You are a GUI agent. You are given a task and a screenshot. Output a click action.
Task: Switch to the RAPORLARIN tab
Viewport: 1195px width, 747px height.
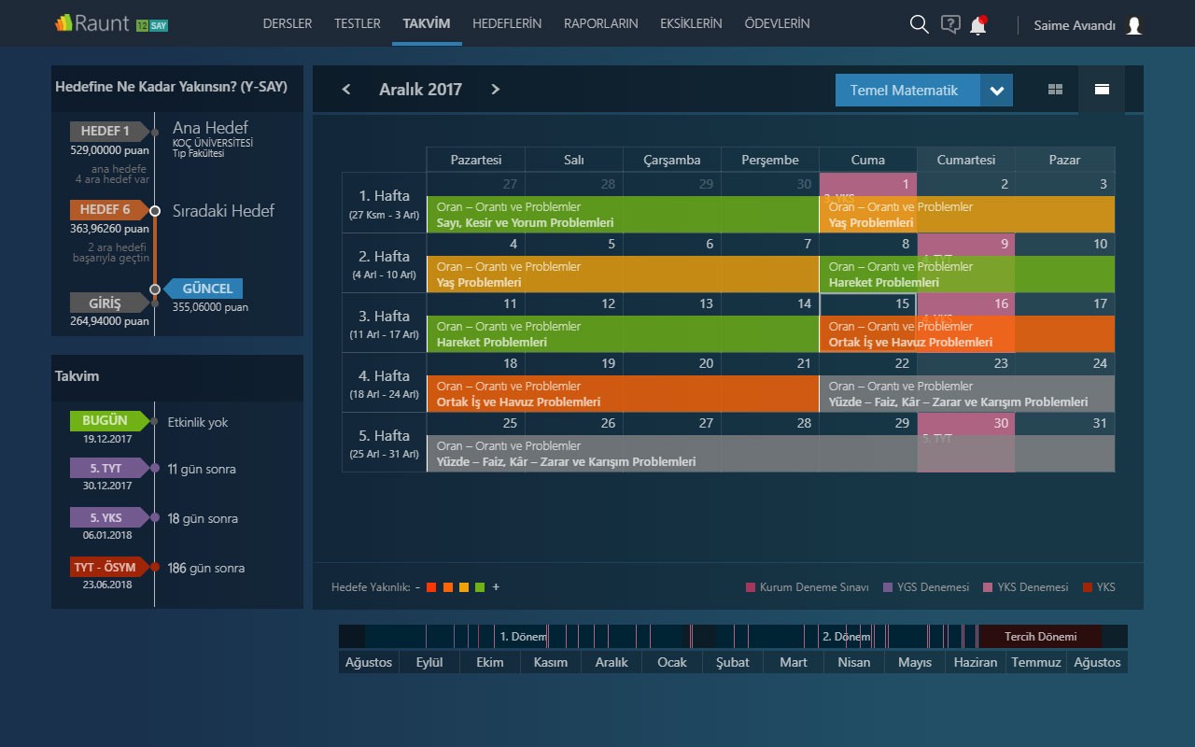(601, 23)
